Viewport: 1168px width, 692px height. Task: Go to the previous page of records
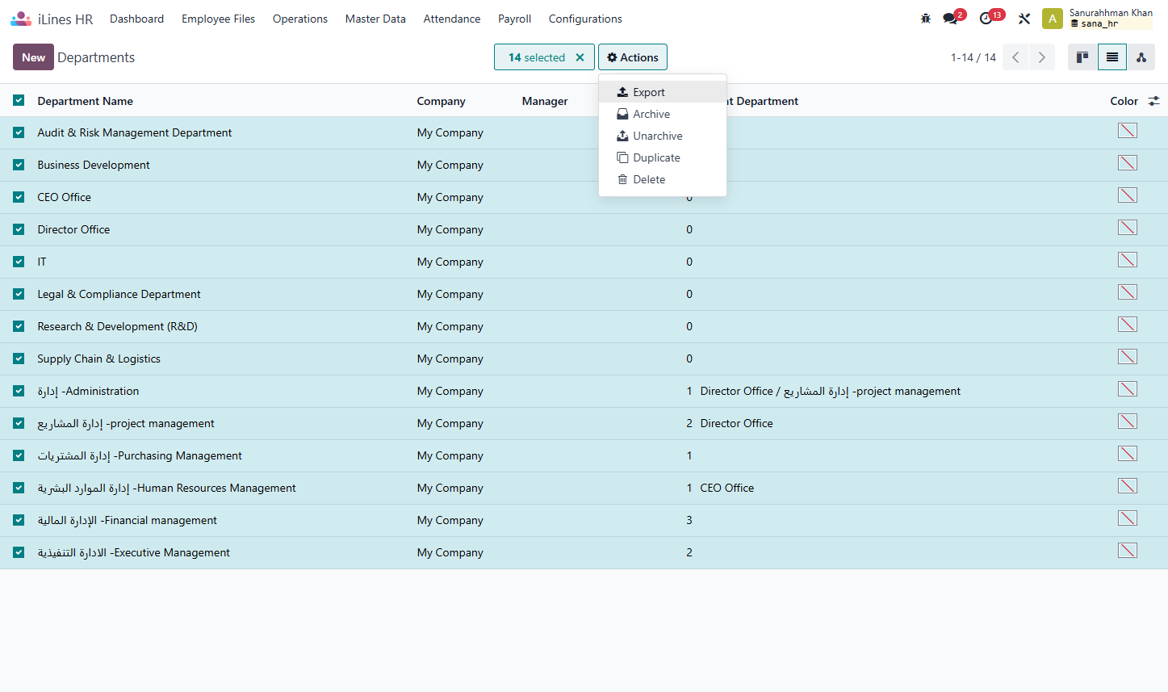coord(1015,57)
